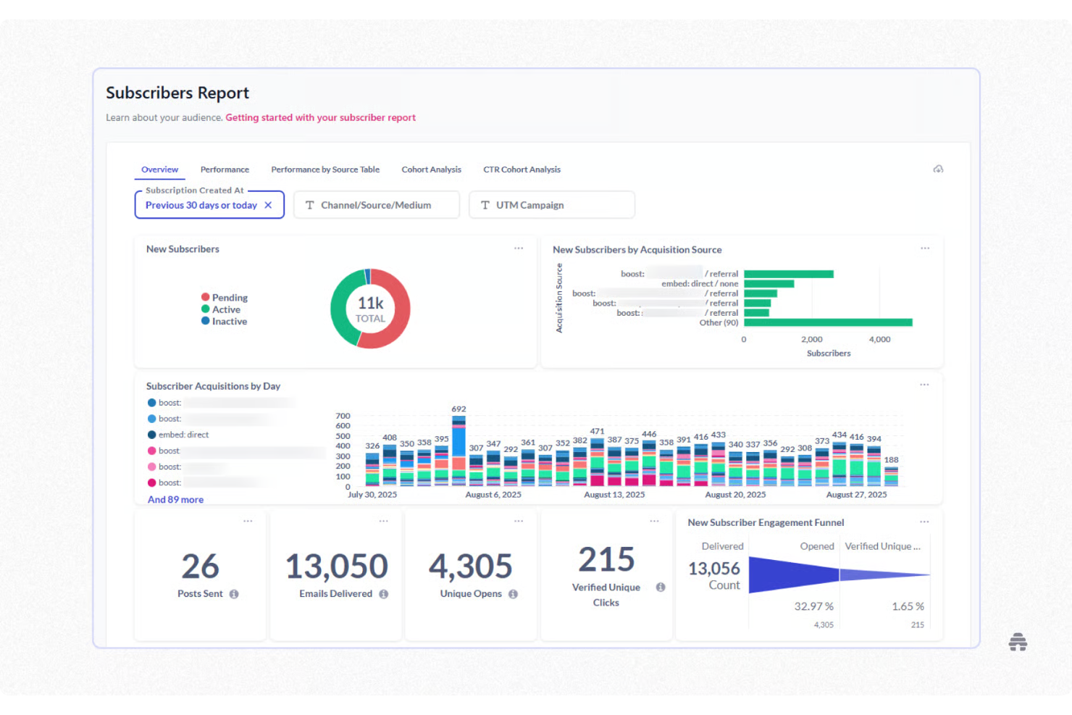This screenshot has width=1072, height=715.
Task: Open options menu on Acquisition Source chart
Action: click(925, 248)
